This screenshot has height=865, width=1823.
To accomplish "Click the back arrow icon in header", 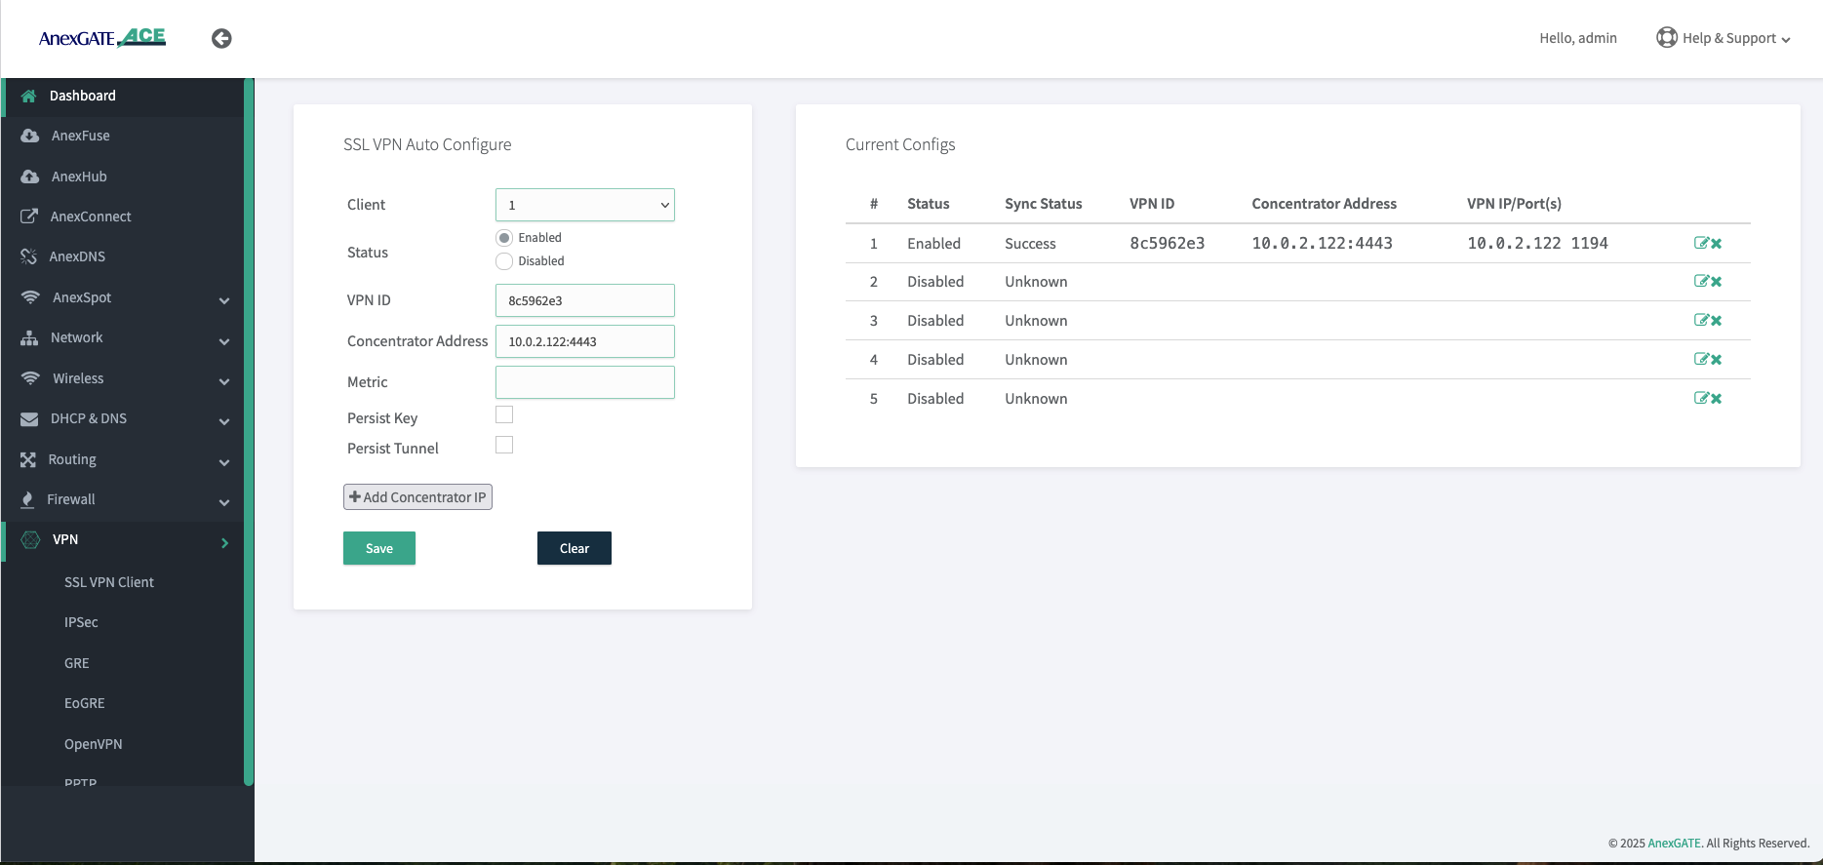I will (x=221, y=38).
